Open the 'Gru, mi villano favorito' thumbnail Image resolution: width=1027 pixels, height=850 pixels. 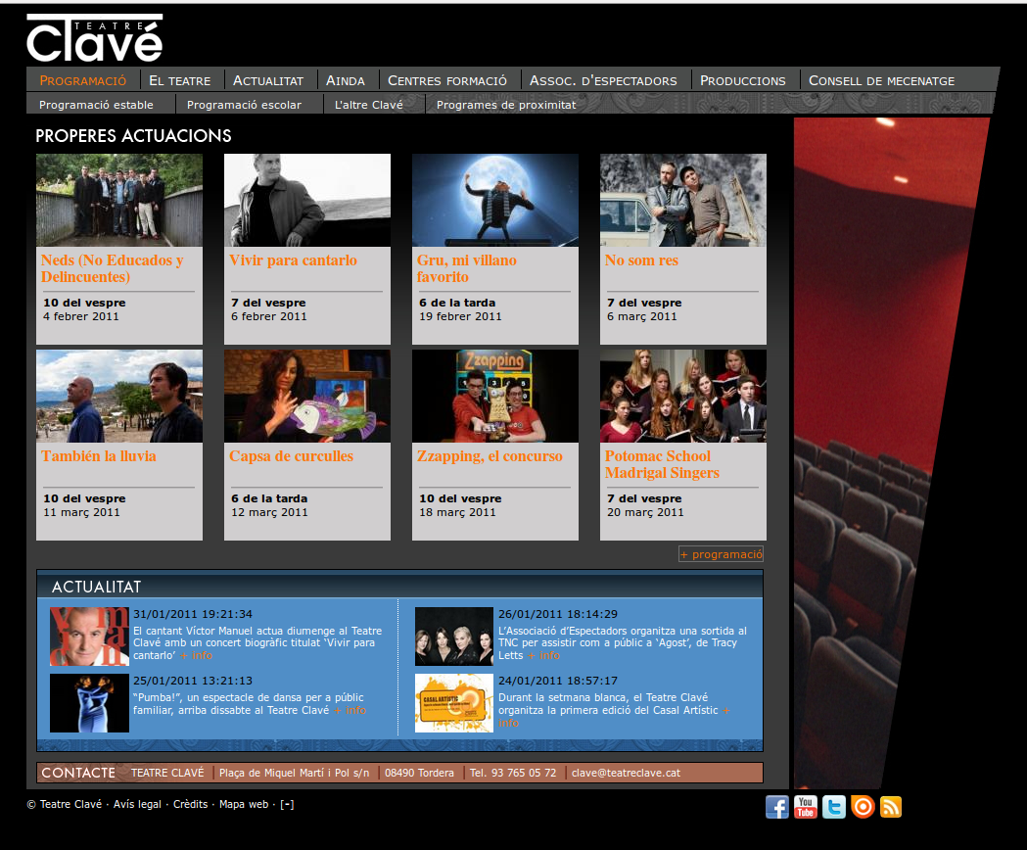(x=495, y=200)
